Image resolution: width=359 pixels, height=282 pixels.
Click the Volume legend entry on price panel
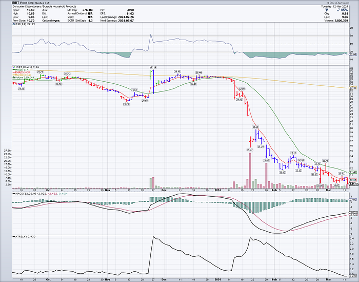click(x=24, y=78)
